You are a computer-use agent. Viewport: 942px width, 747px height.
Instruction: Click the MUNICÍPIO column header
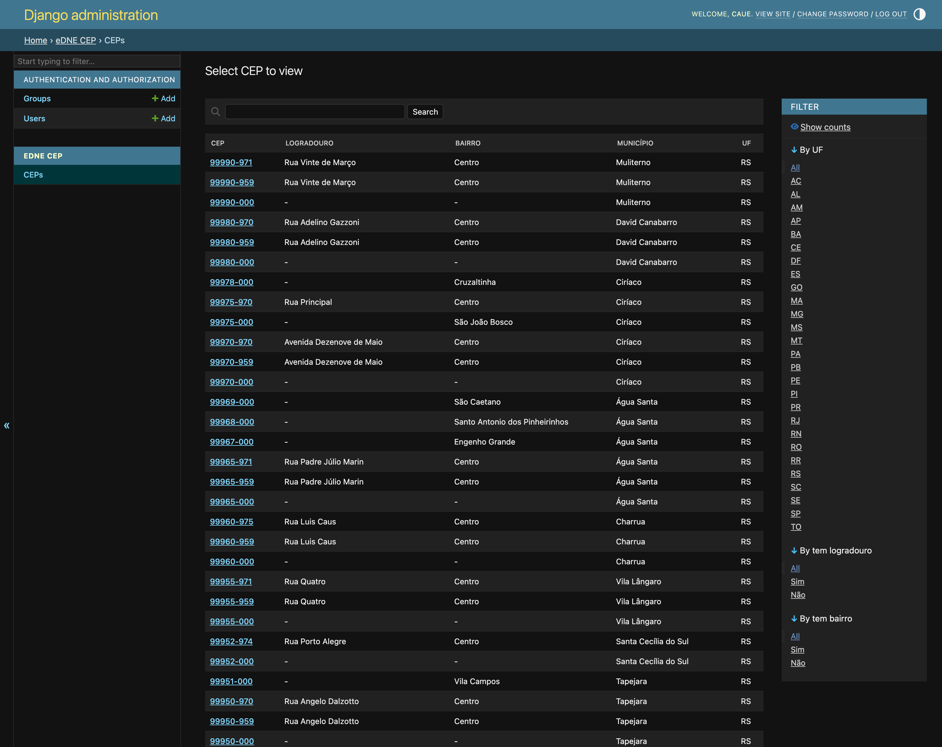635,143
